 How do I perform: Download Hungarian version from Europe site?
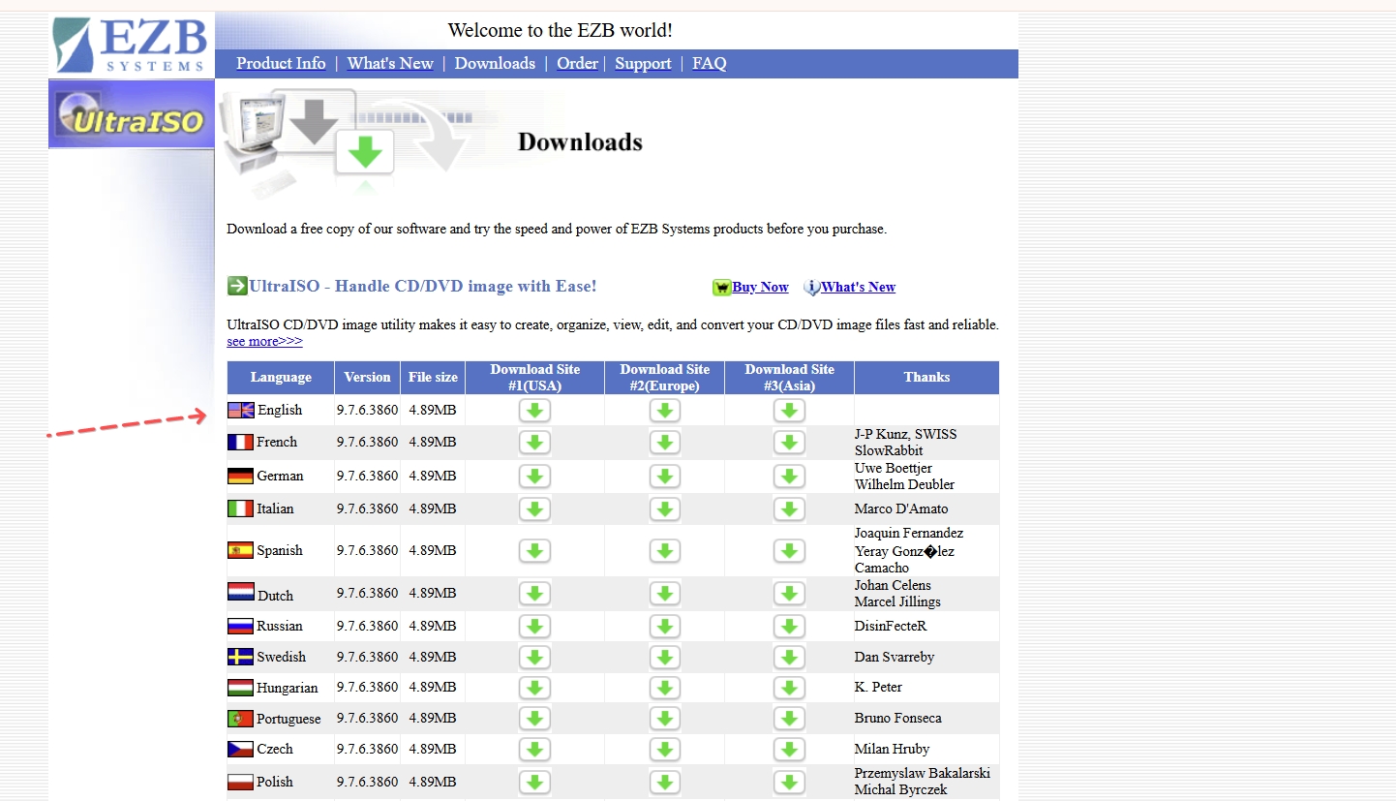click(x=664, y=688)
